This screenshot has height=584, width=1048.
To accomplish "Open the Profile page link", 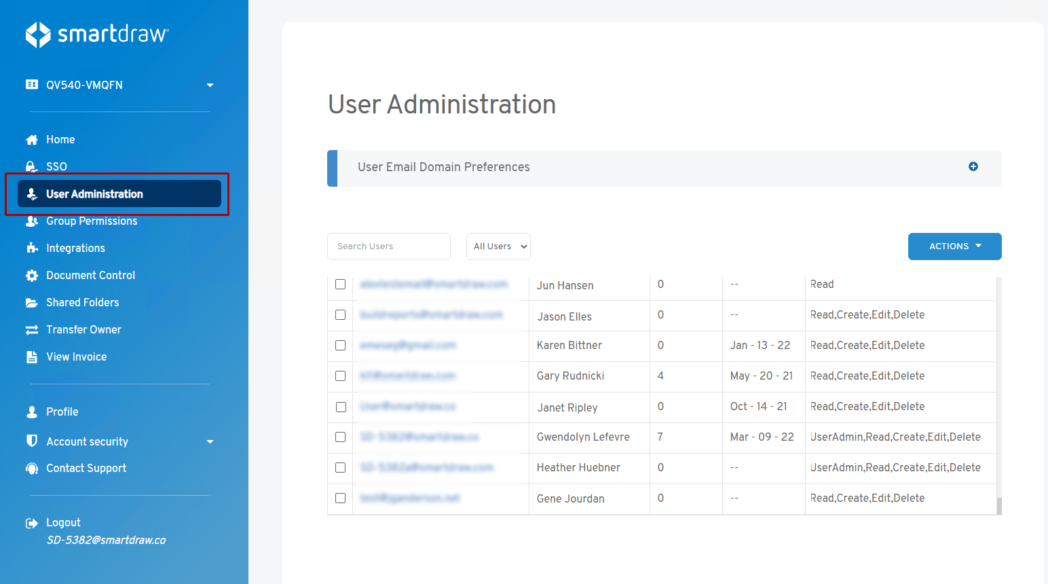I will click(62, 412).
